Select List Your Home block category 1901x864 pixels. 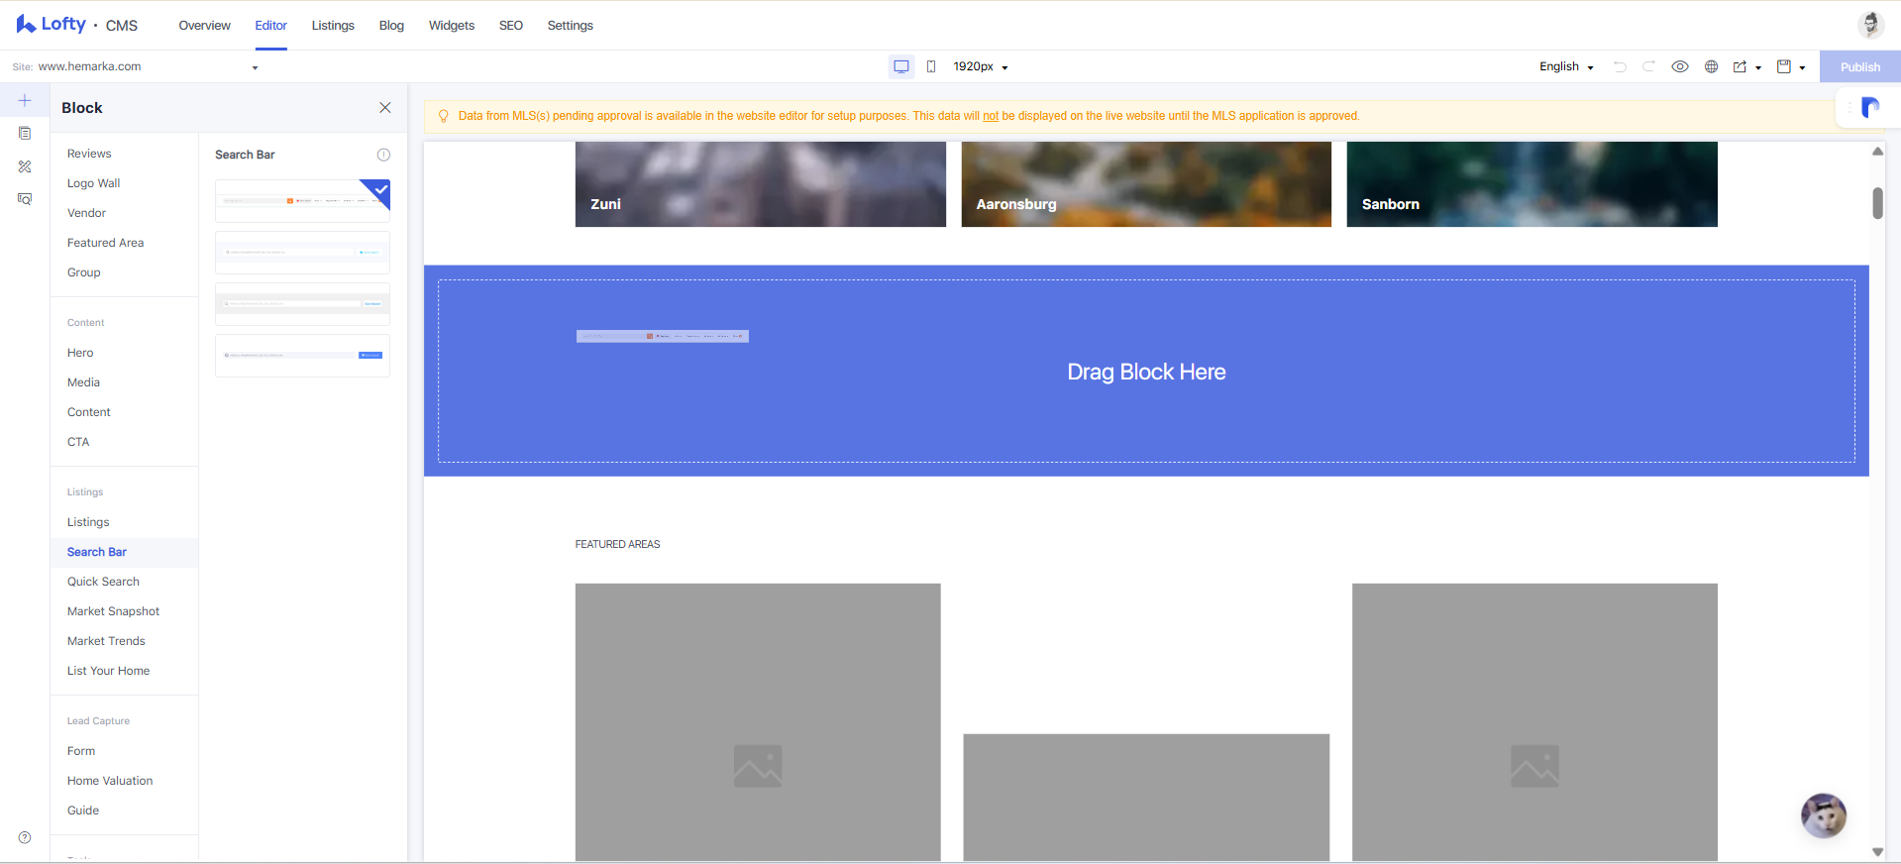pyautogui.click(x=108, y=671)
